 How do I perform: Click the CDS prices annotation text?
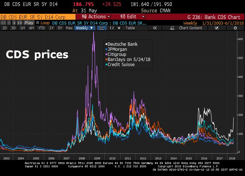pyautogui.click(x=37, y=54)
